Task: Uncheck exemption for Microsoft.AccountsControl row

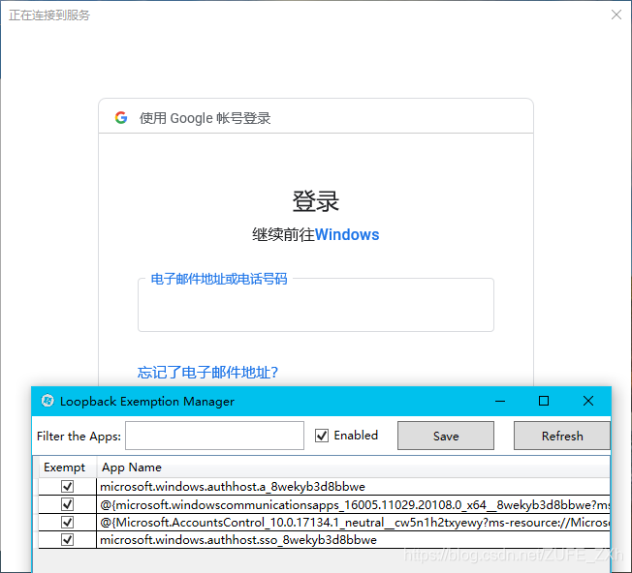Action: click(67, 522)
